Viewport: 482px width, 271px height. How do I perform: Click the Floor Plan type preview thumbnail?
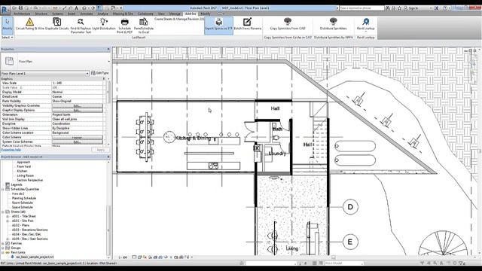(x=9, y=61)
